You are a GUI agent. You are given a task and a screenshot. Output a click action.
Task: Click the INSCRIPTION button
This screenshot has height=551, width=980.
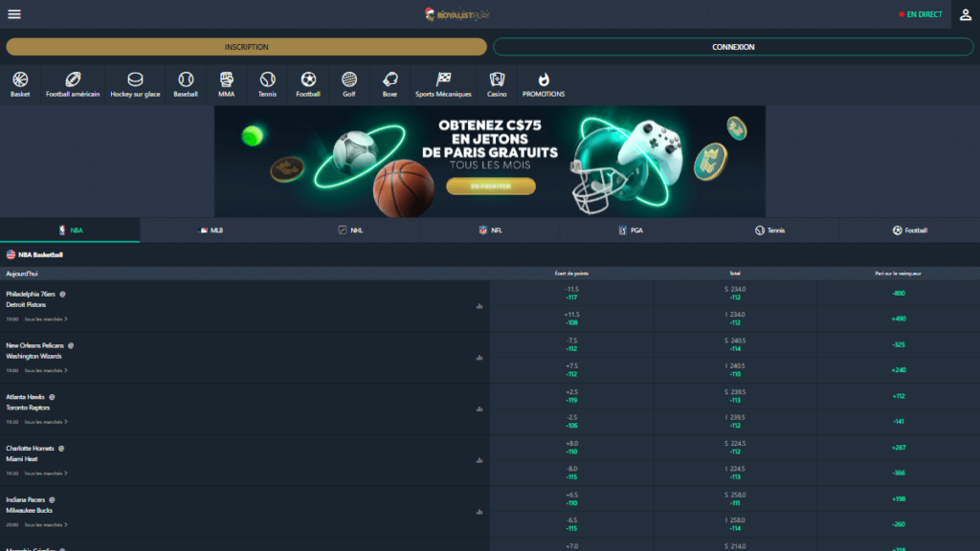246,47
